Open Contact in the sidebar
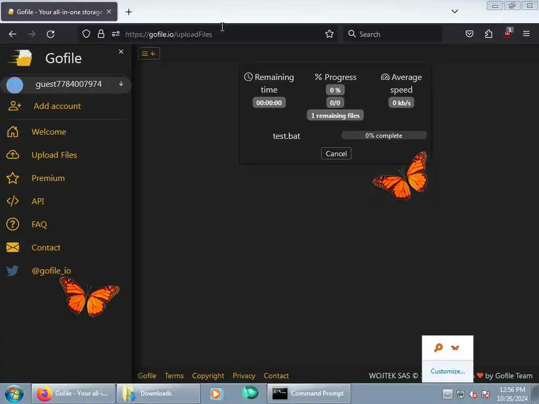The height and width of the screenshot is (404, 539). pos(46,247)
